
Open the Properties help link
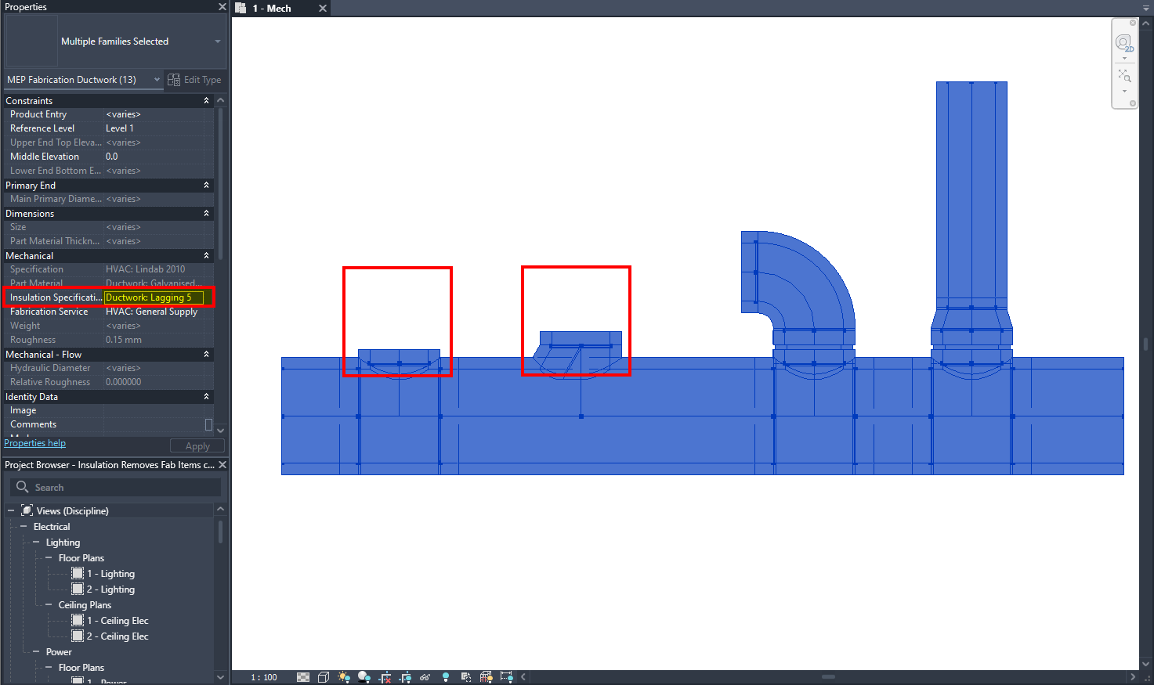coord(34,442)
